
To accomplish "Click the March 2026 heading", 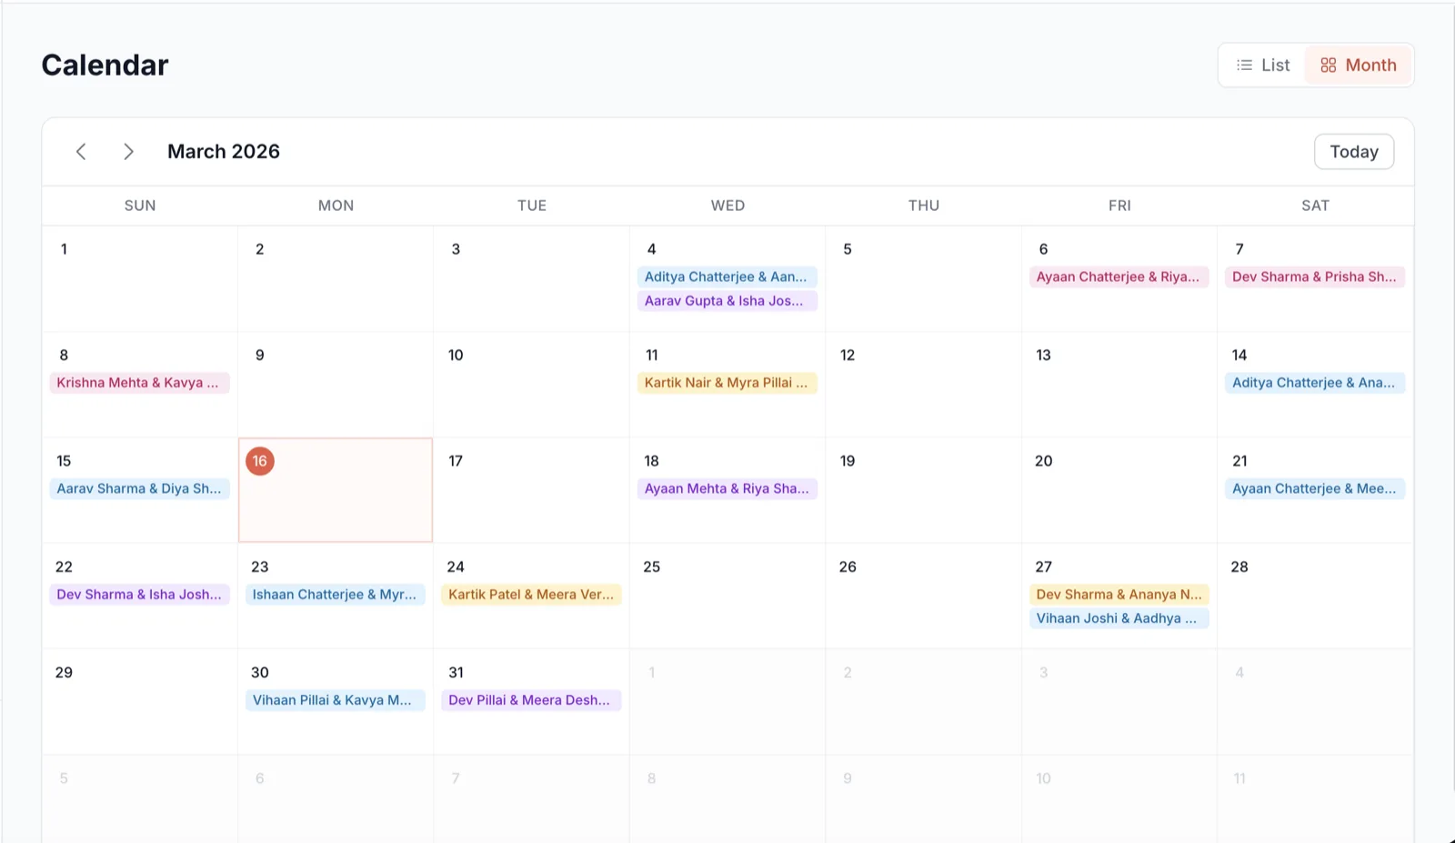I will coord(223,151).
